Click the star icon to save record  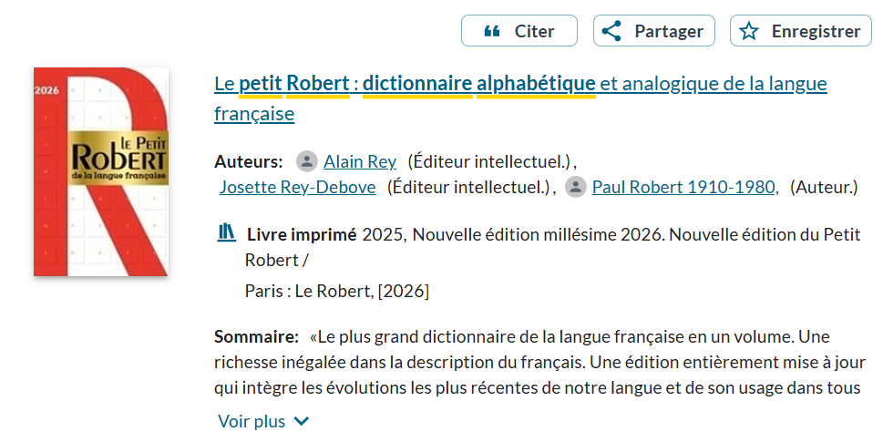pos(749,31)
